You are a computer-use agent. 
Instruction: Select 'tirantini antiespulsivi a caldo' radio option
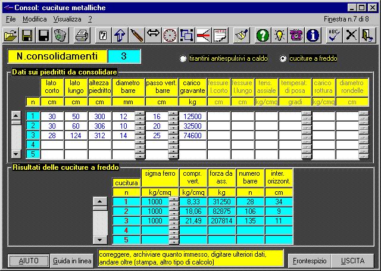click(x=183, y=58)
